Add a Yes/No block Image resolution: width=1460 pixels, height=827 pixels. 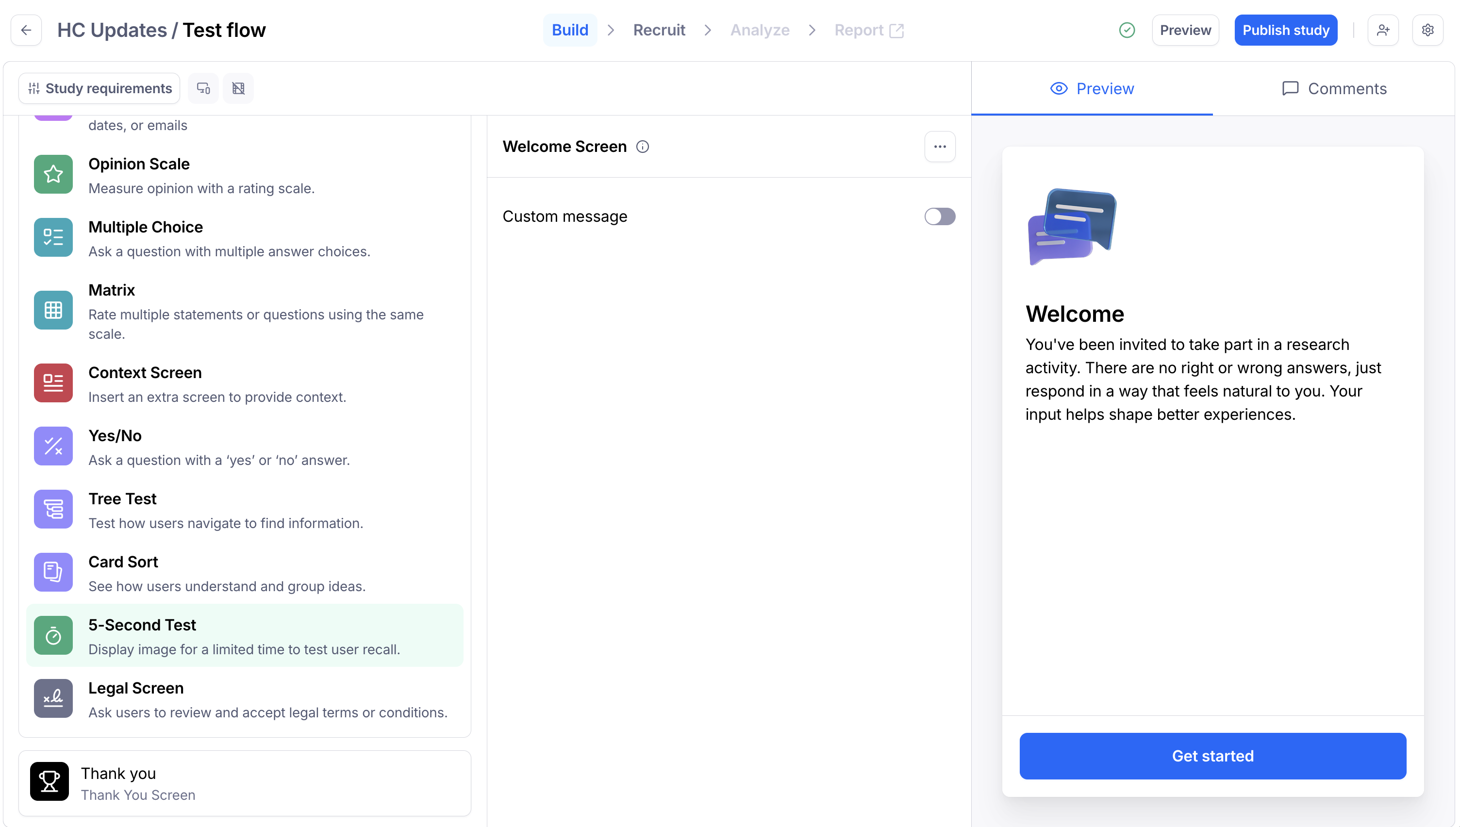tap(245, 446)
